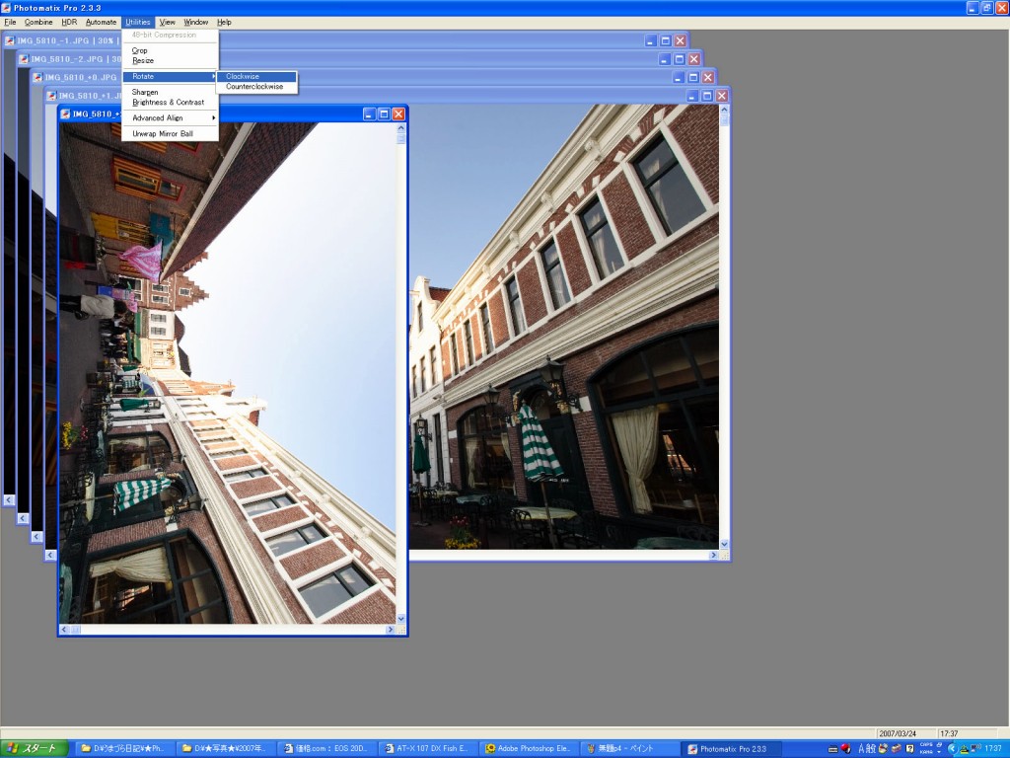Click the front window's scroll-left arrow
Image resolution: width=1010 pixels, height=758 pixels.
(64, 629)
